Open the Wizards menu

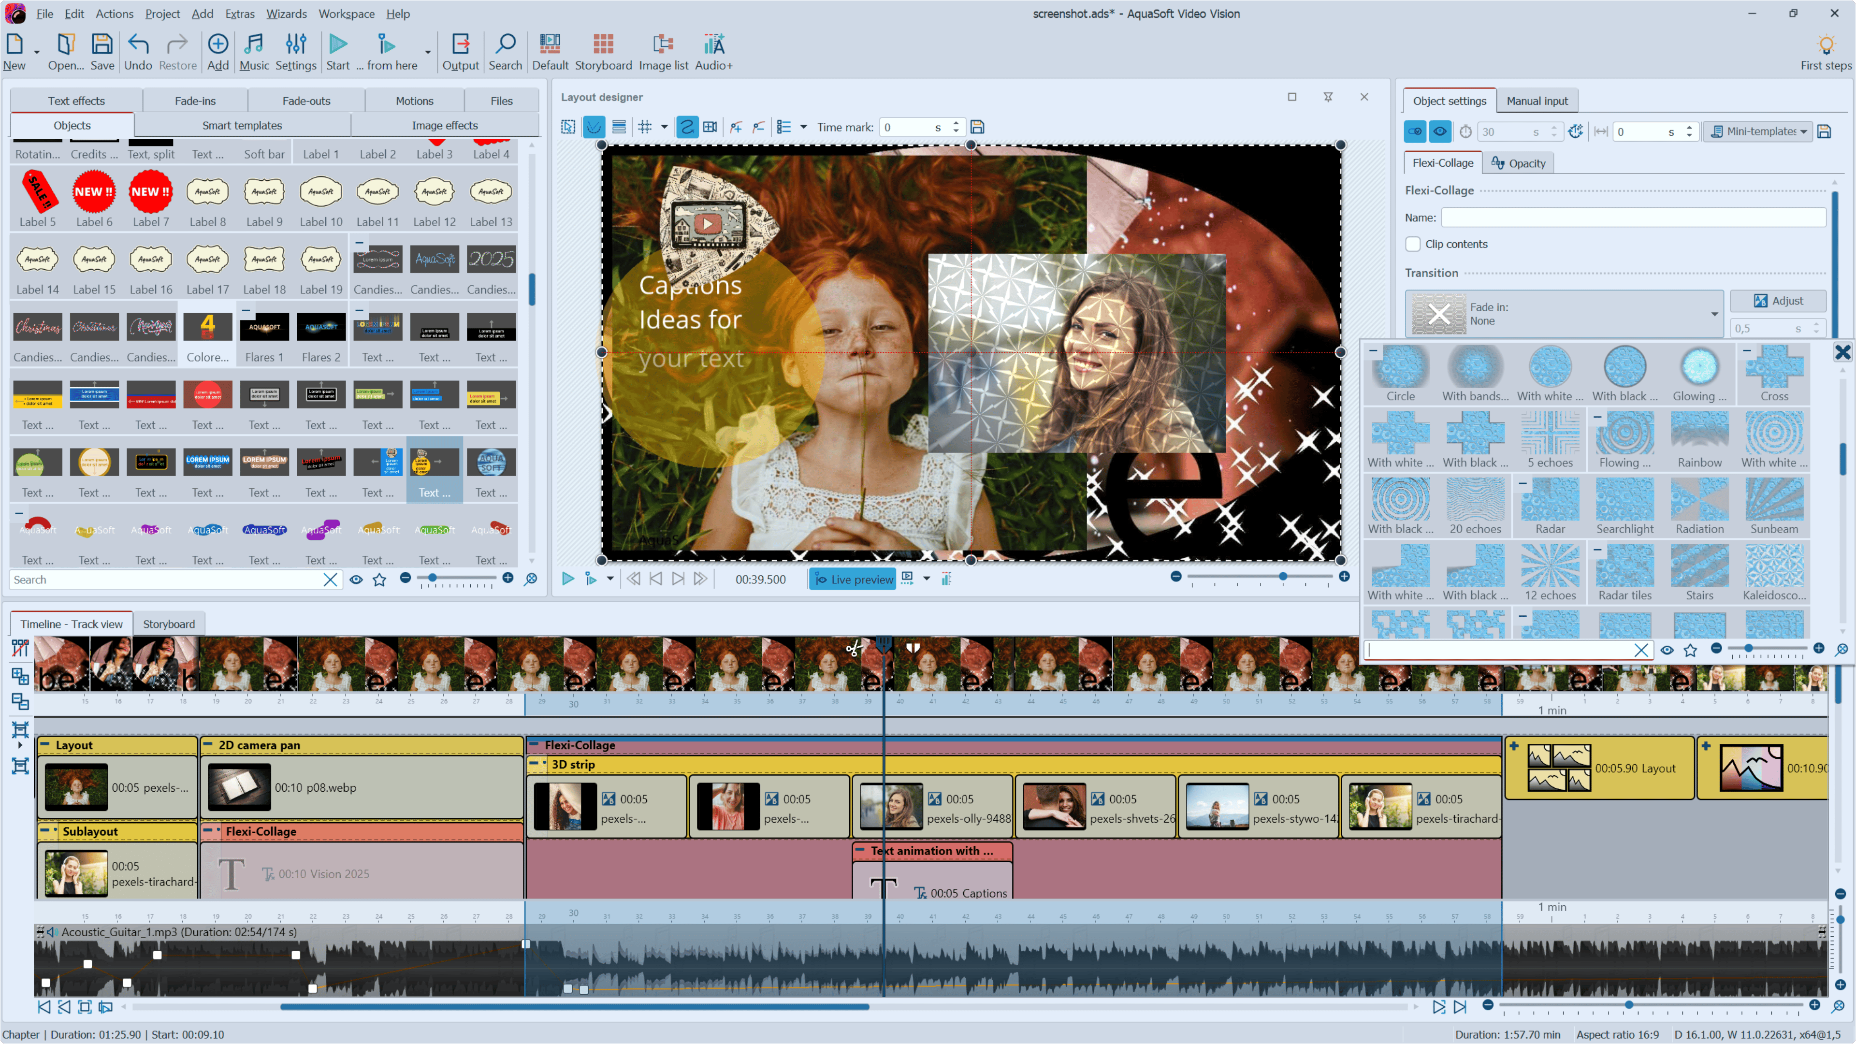[x=286, y=14]
